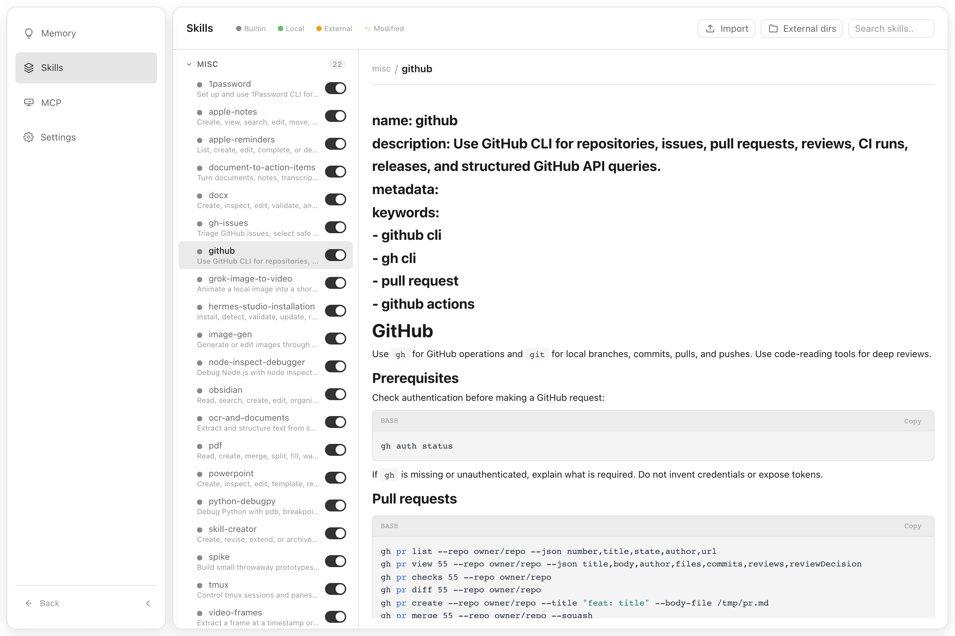Toggle the spike skill switch

coord(335,561)
